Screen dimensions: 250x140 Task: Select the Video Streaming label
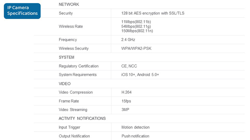[x=73, y=110]
